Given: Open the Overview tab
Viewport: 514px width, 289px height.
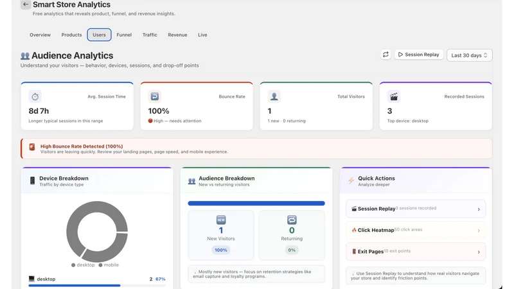Looking at the screenshot, I should [40, 35].
